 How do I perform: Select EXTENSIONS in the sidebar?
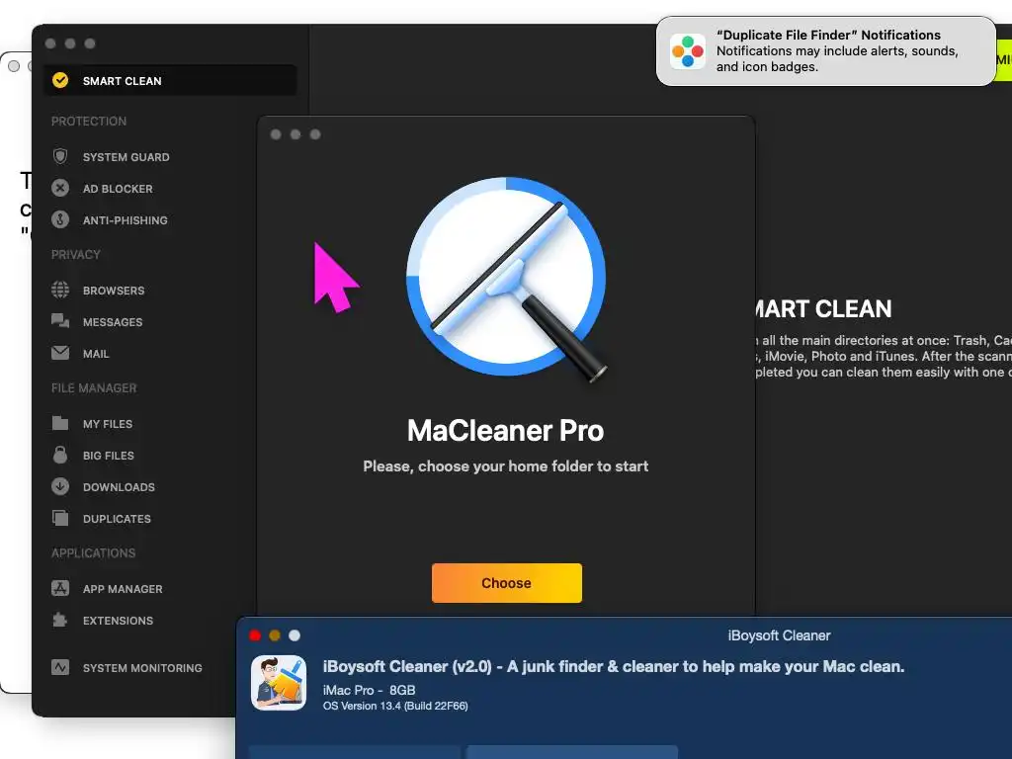[x=119, y=621]
